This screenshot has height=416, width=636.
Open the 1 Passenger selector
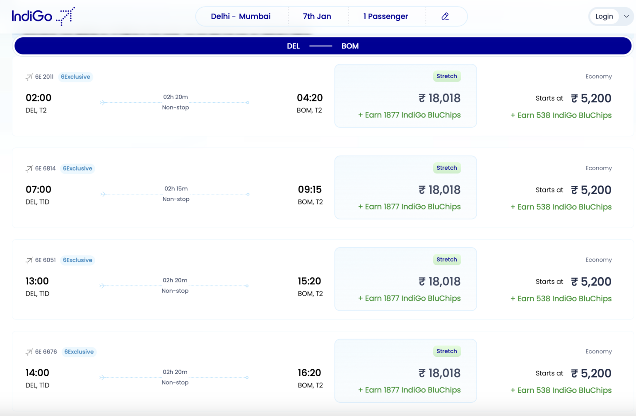385,16
